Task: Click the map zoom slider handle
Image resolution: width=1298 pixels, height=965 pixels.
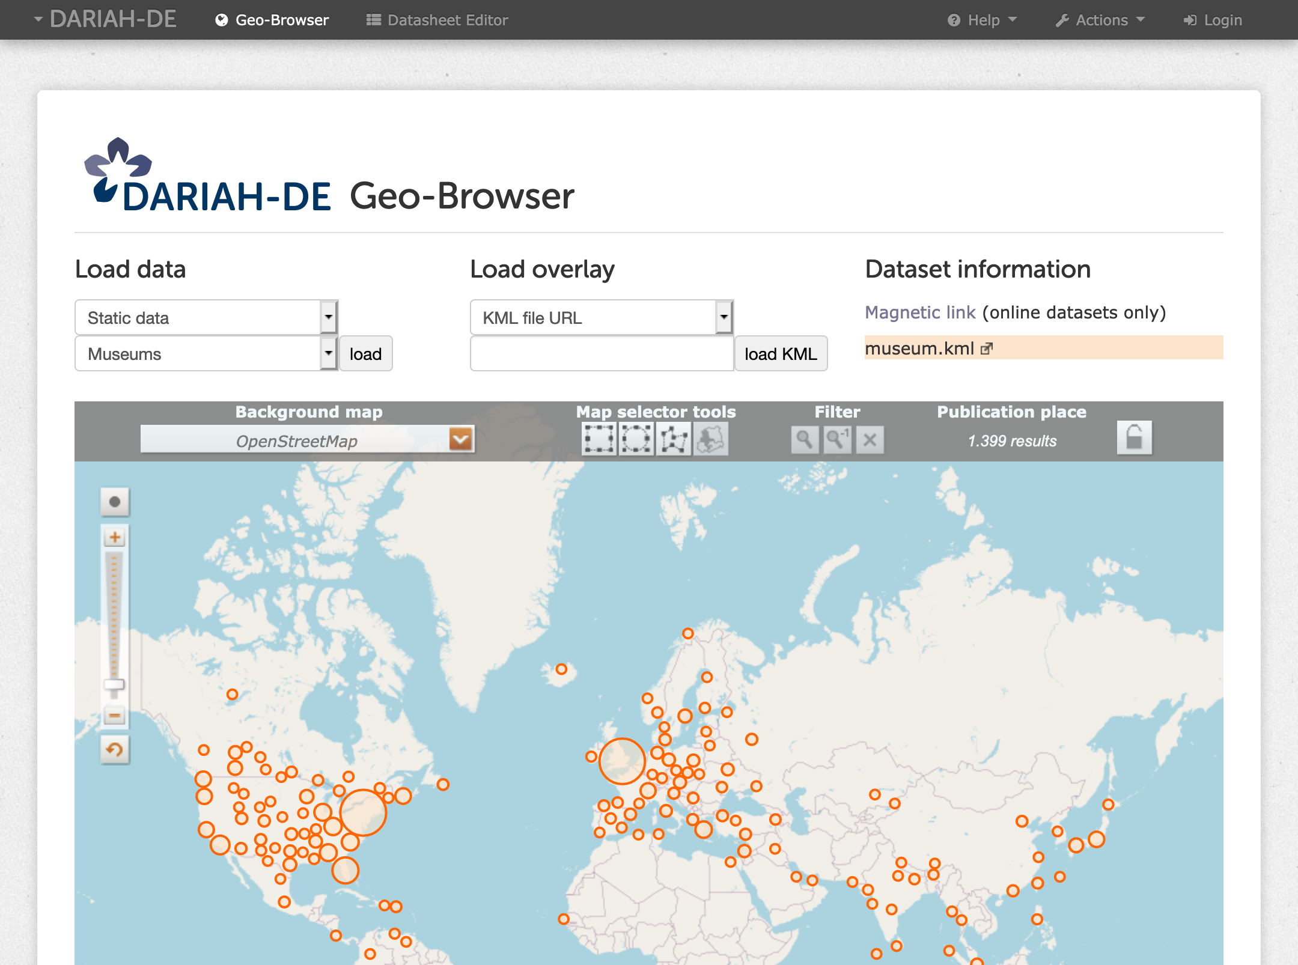Action: (x=114, y=684)
